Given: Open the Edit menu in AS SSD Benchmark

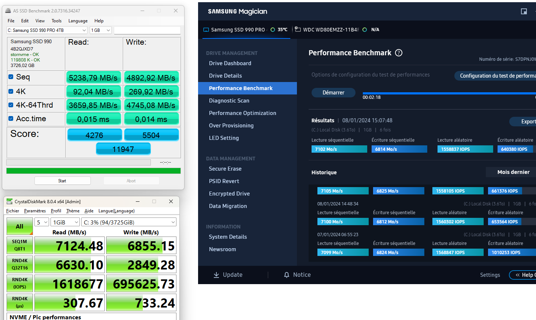Looking at the screenshot, I should [25, 21].
